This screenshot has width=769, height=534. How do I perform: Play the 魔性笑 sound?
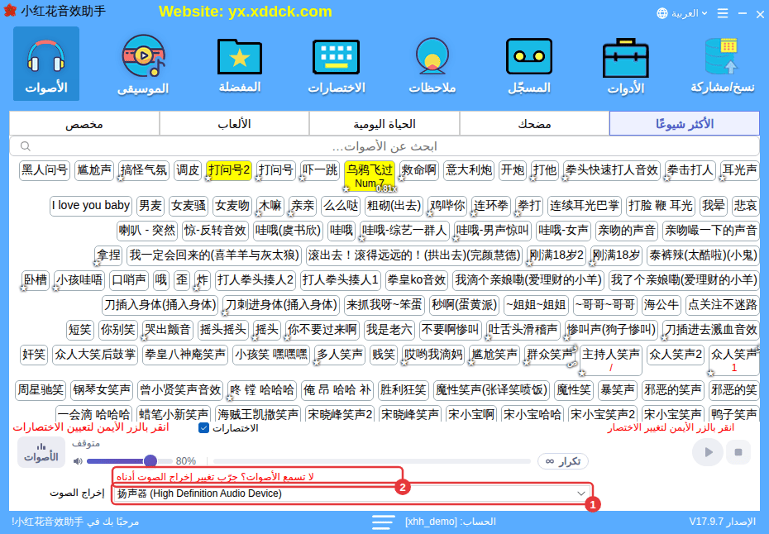coord(574,390)
